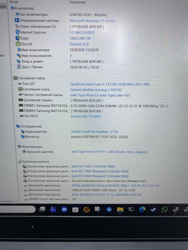This screenshot has width=188, height=250.
Task: Click the Internet Explorer icon in list
Action: click(x=18, y=32)
